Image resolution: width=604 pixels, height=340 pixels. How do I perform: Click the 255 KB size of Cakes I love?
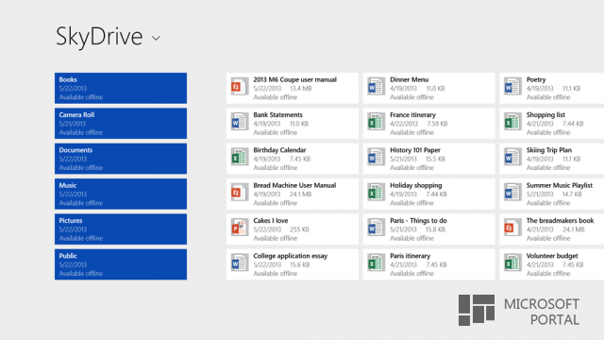[300, 229]
